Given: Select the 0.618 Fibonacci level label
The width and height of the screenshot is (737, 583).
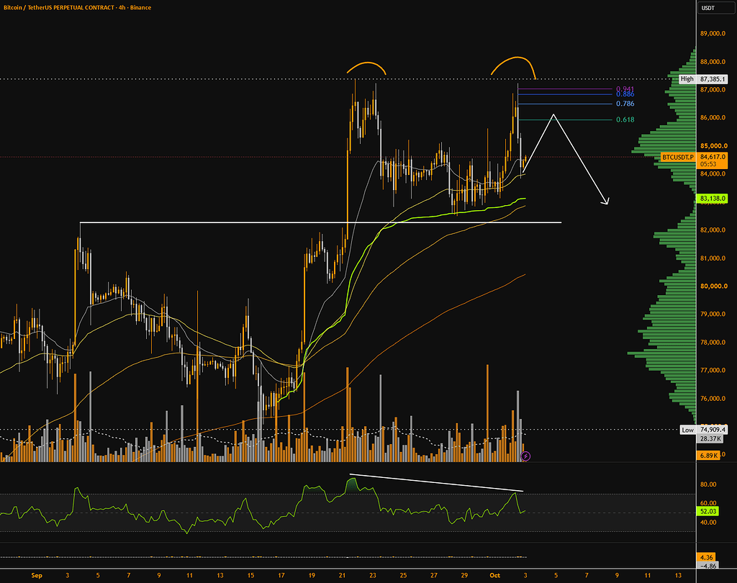Looking at the screenshot, I should (x=625, y=120).
